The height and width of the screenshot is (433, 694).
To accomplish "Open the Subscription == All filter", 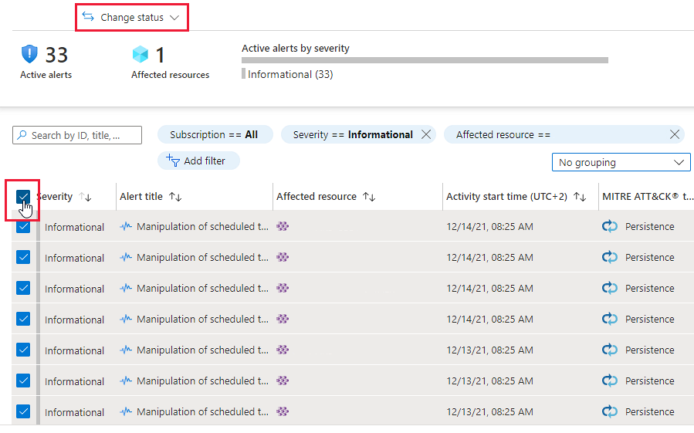I will (214, 134).
